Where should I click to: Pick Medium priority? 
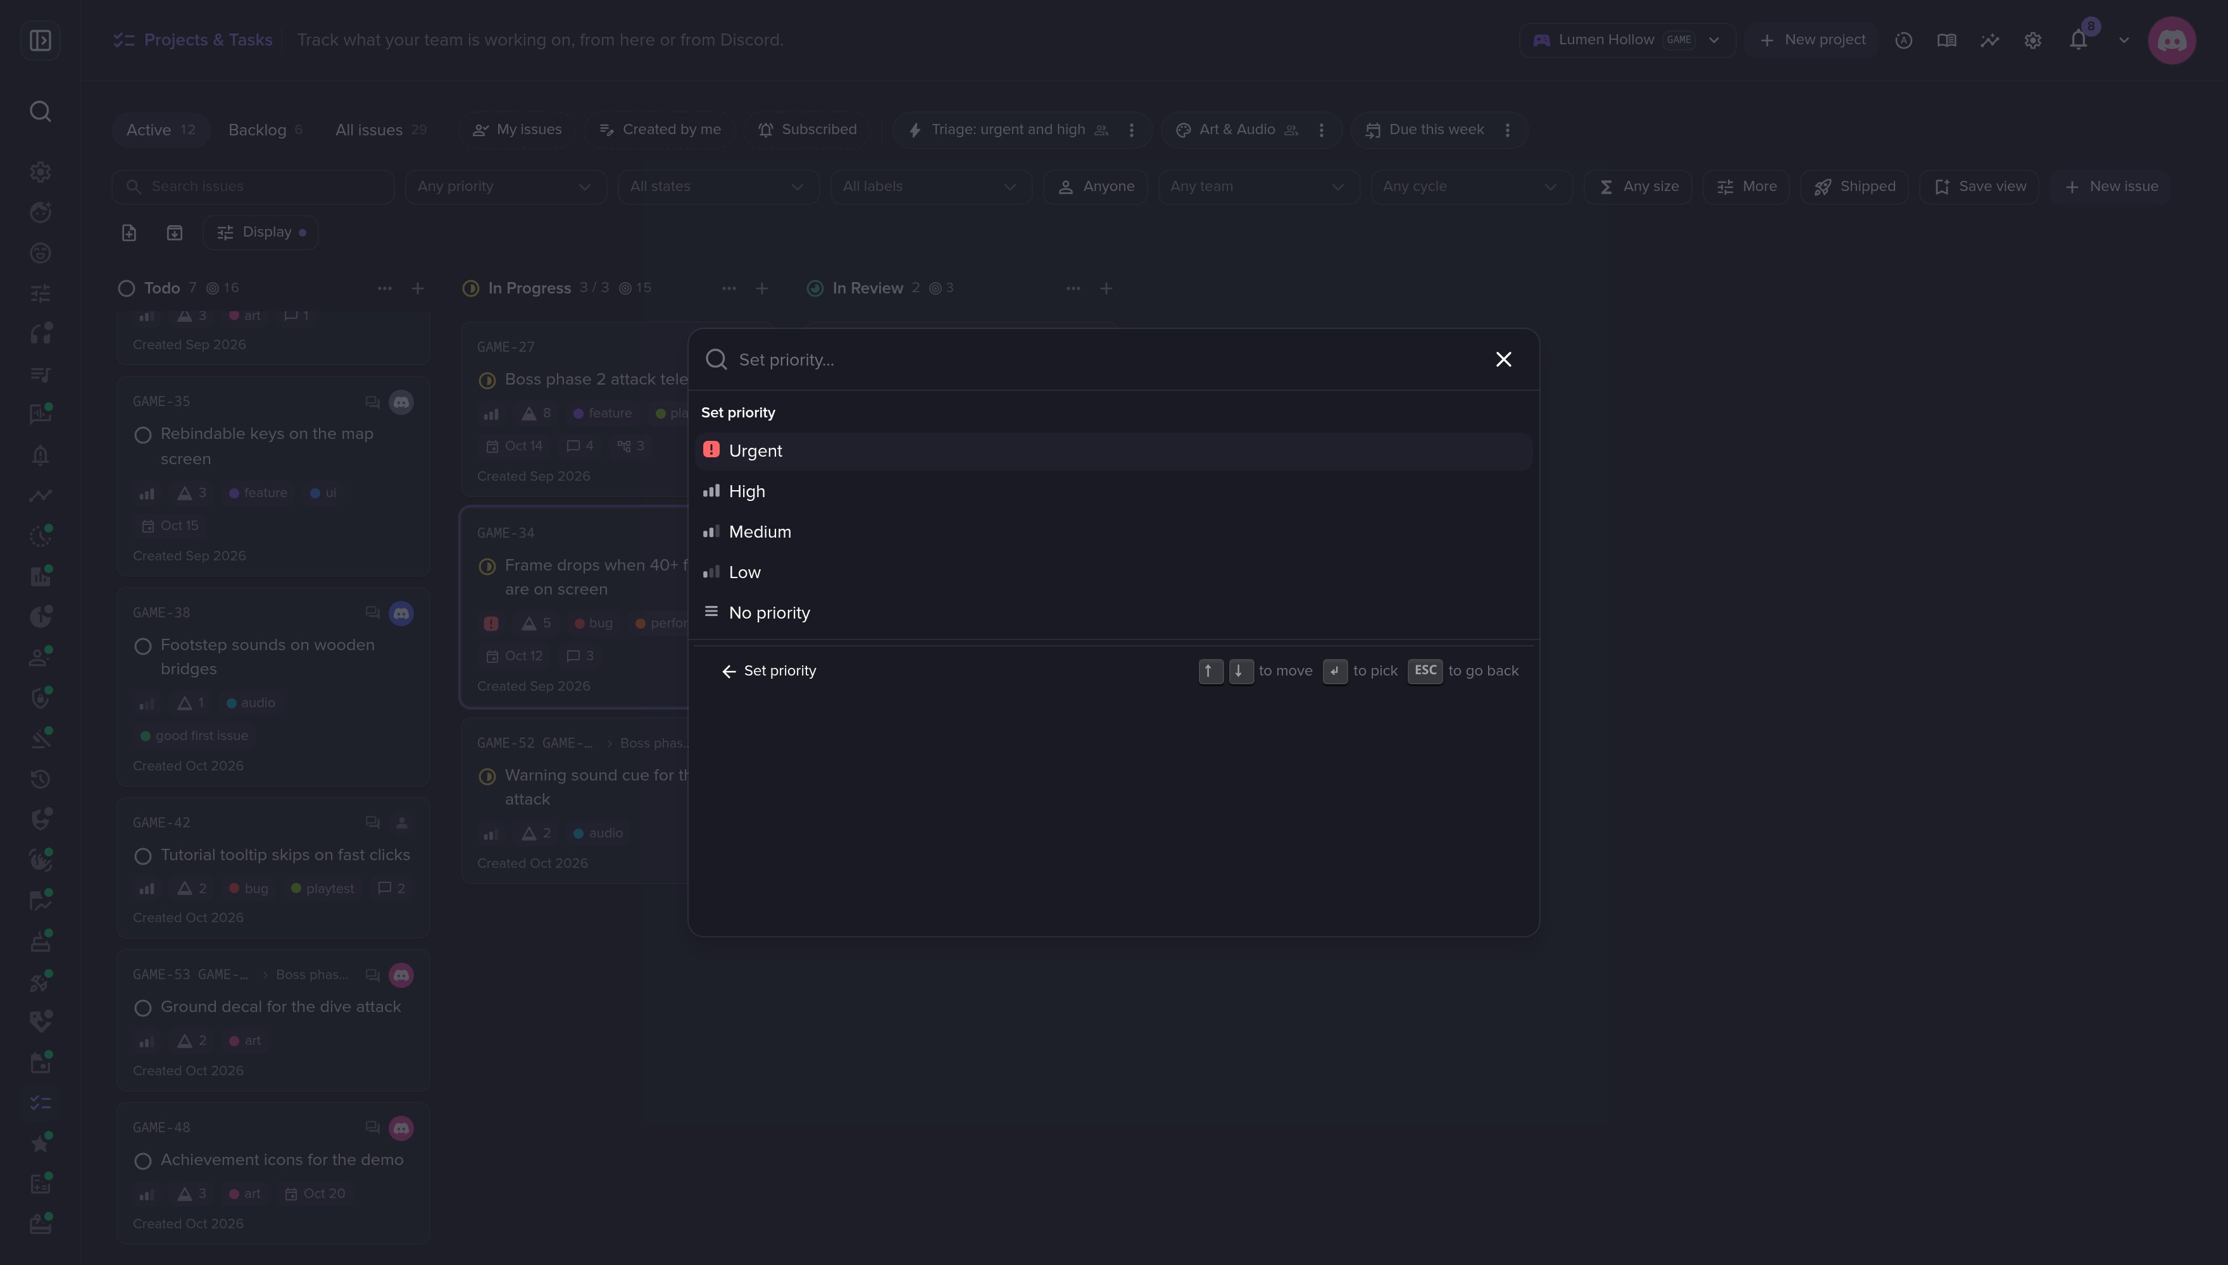point(1113,532)
